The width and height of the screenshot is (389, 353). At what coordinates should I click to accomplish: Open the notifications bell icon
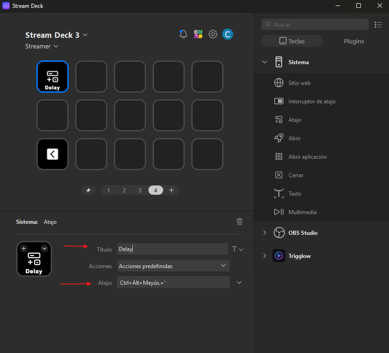point(183,34)
